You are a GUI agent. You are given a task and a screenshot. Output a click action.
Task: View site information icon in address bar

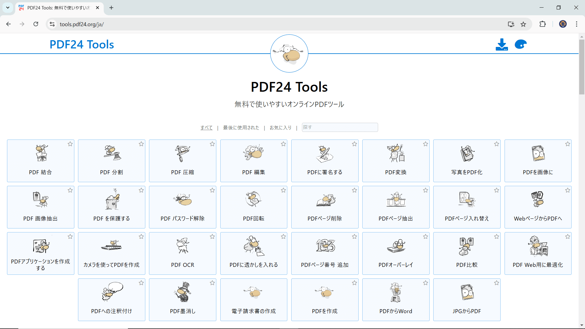point(52,24)
